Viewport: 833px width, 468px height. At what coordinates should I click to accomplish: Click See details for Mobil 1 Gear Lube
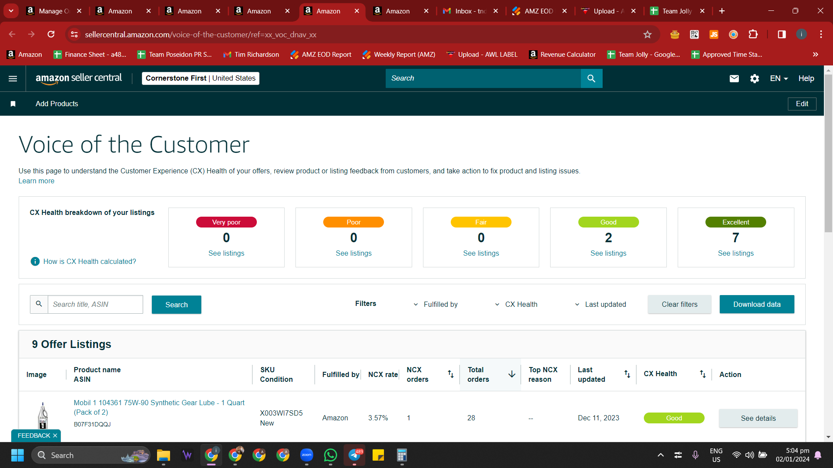coord(758,418)
